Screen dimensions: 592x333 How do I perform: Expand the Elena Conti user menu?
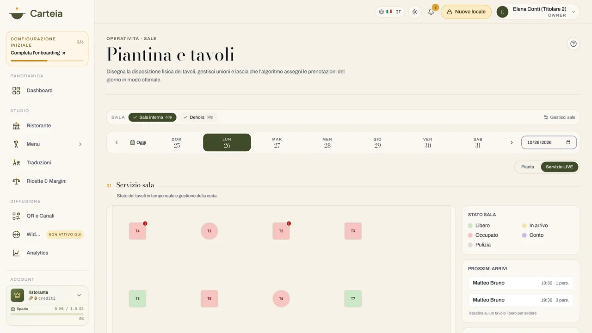pyautogui.click(x=538, y=12)
